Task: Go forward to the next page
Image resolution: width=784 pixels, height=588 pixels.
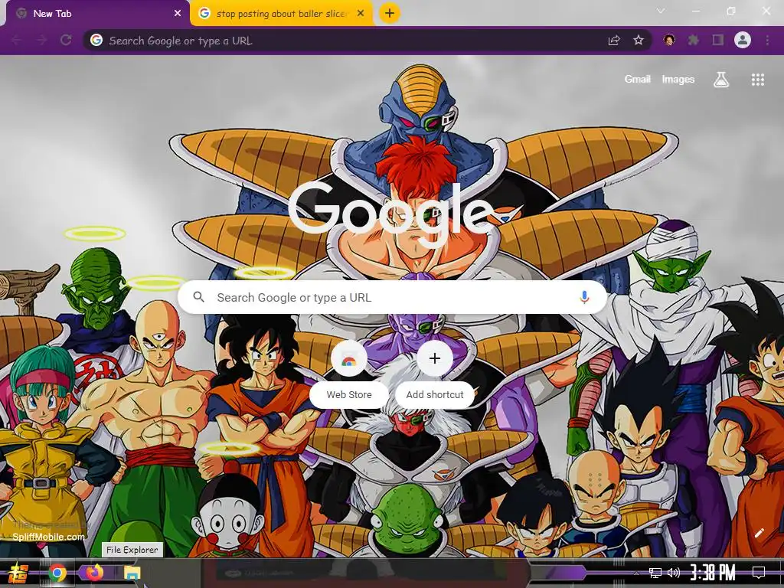Action: pyautogui.click(x=41, y=41)
